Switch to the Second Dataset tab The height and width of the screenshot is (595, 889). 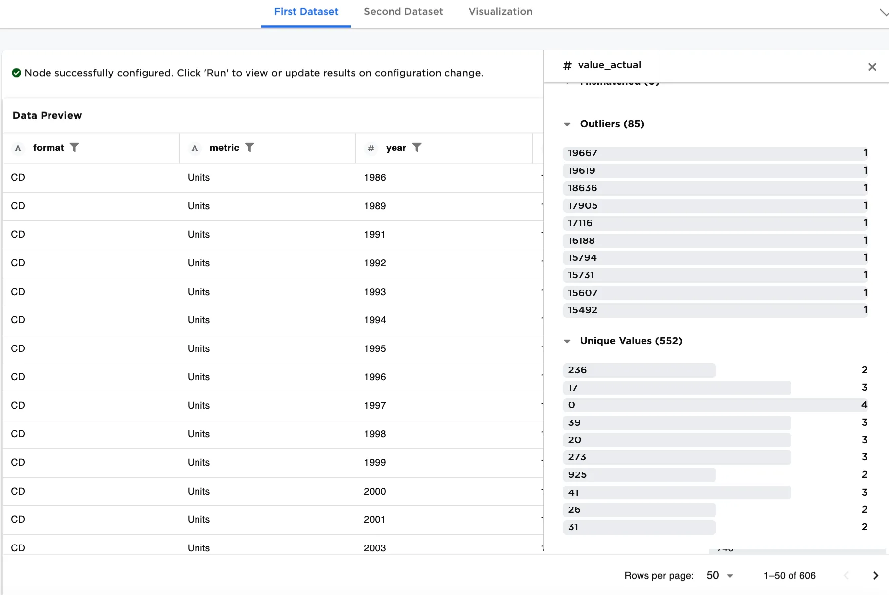click(403, 12)
